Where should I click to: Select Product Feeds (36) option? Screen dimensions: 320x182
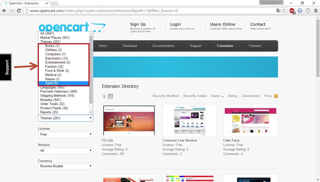64,108
